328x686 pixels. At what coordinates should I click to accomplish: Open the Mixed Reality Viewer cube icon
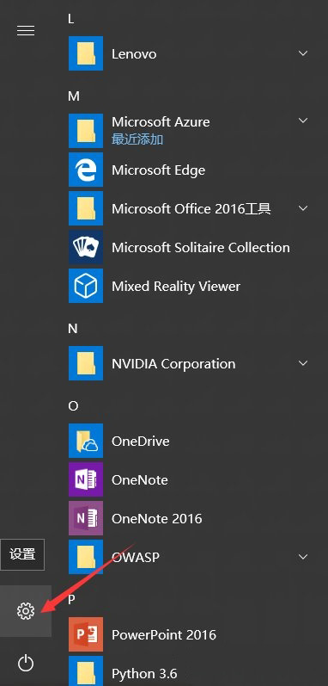tap(86, 286)
